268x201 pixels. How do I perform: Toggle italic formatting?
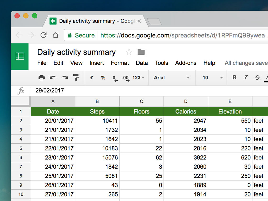[x=246, y=77]
